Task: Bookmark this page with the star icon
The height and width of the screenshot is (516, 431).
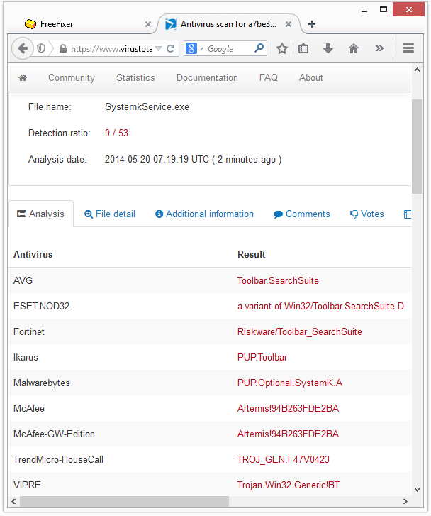Action: [281, 49]
